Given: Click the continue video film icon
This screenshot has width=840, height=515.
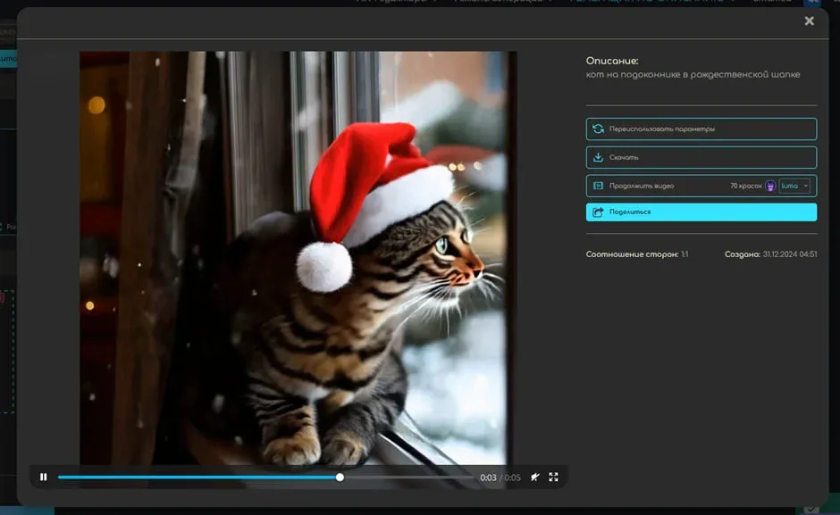Looking at the screenshot, I should [598, 186].
